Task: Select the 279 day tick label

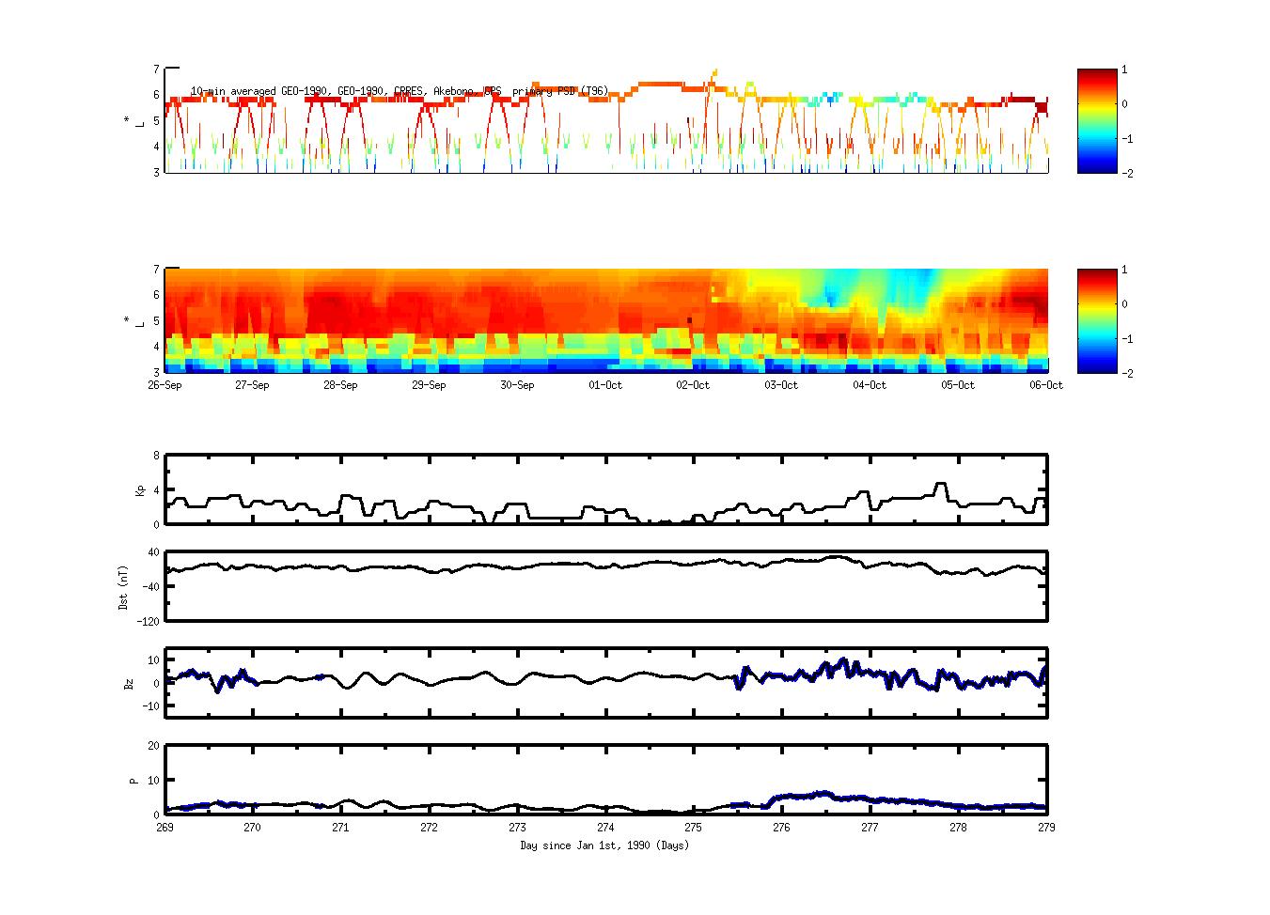Action: (1046, 828)
